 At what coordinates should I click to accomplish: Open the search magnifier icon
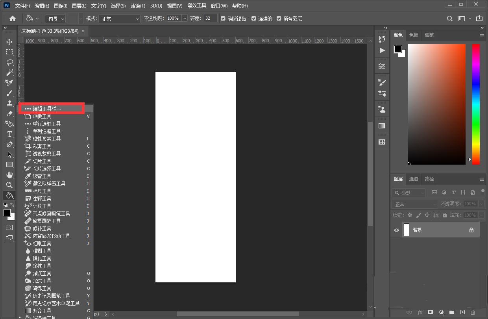click(450, 19)
